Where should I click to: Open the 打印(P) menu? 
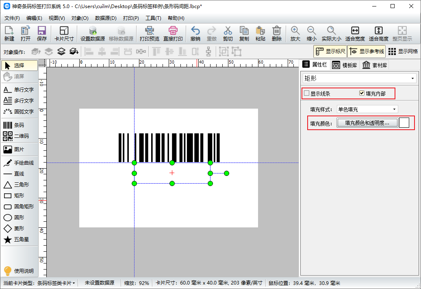click(131, 18)
